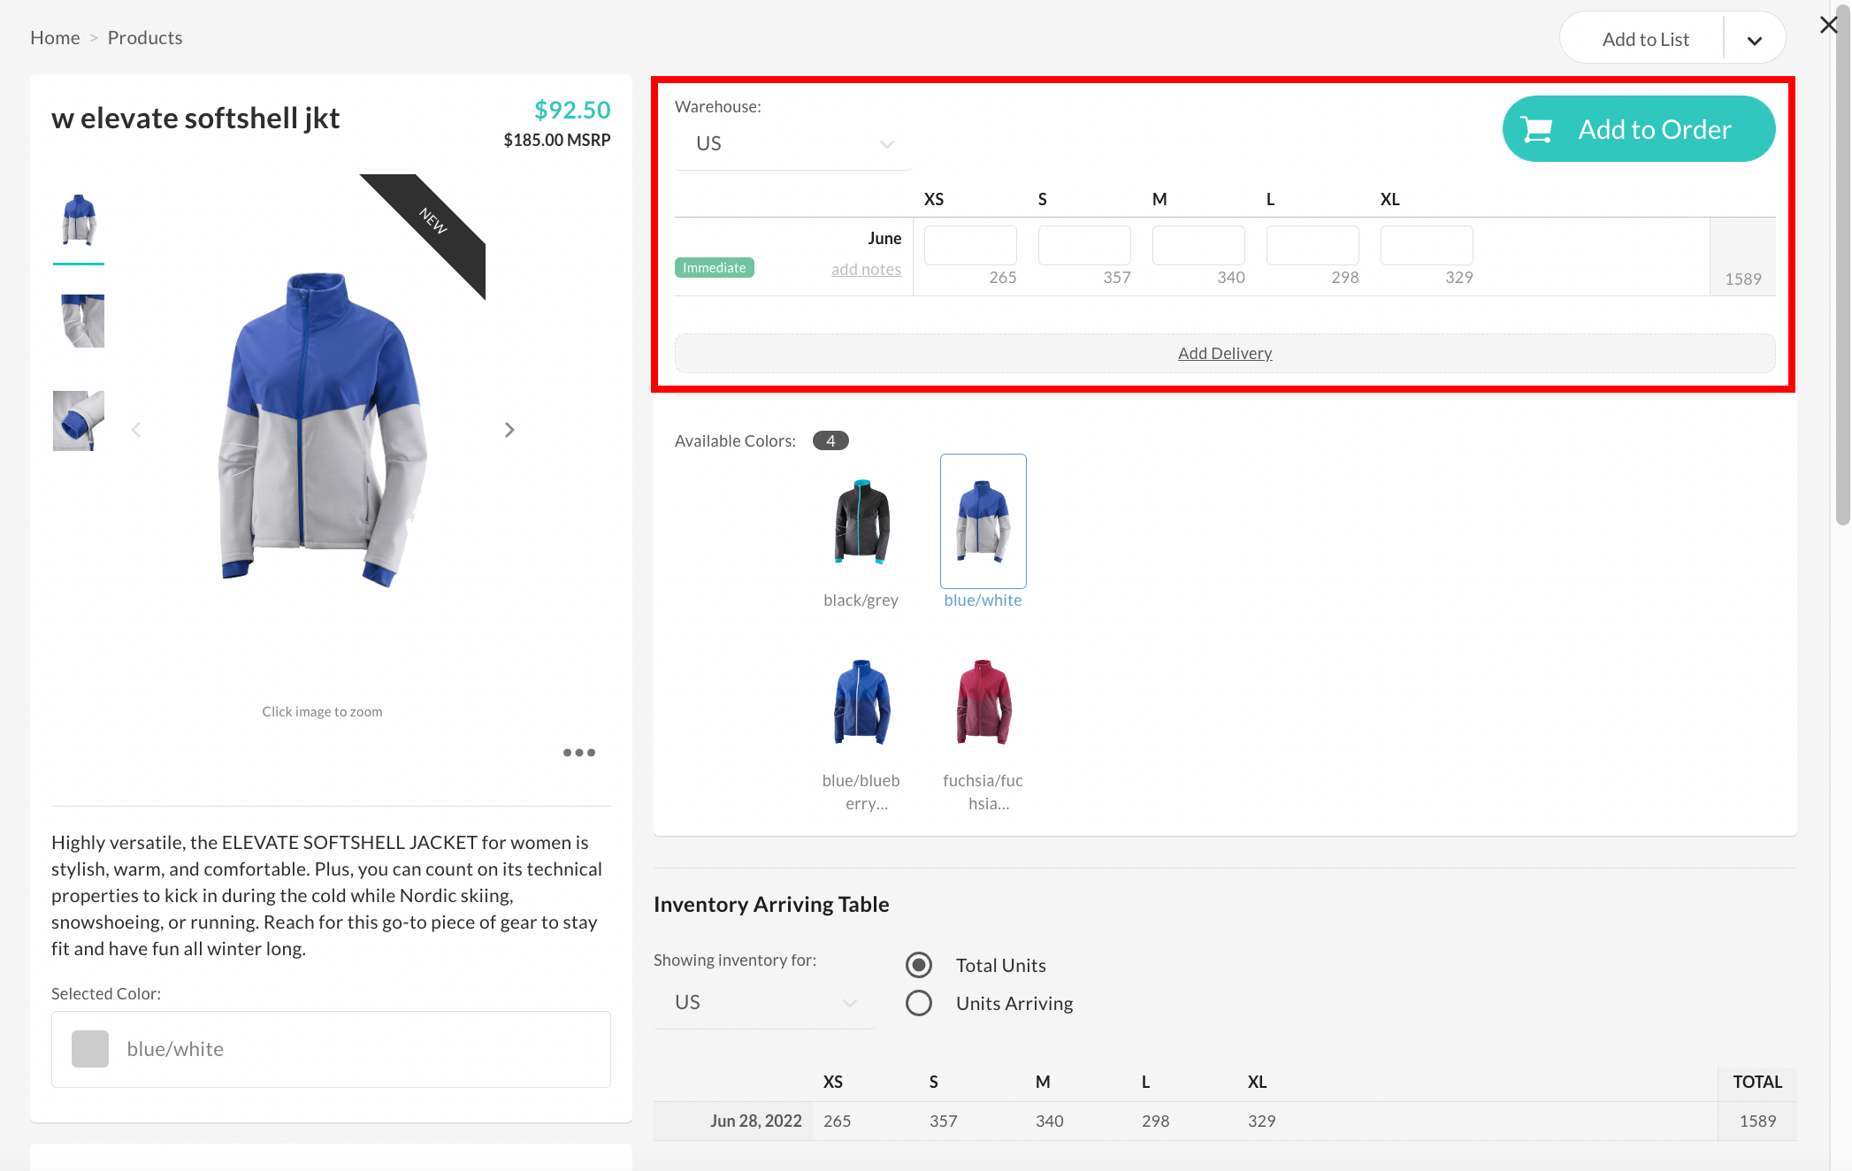Click the Add to List button

click(x=1645, y=40)
